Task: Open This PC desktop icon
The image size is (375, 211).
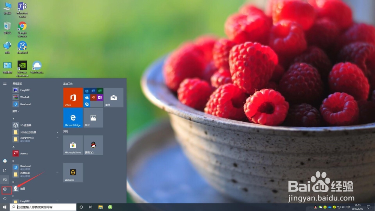Action: (x=7, y=8)
